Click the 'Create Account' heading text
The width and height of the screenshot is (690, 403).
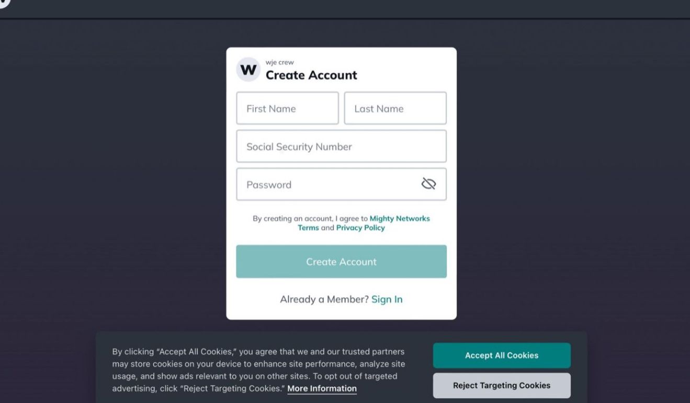point(311,75)
